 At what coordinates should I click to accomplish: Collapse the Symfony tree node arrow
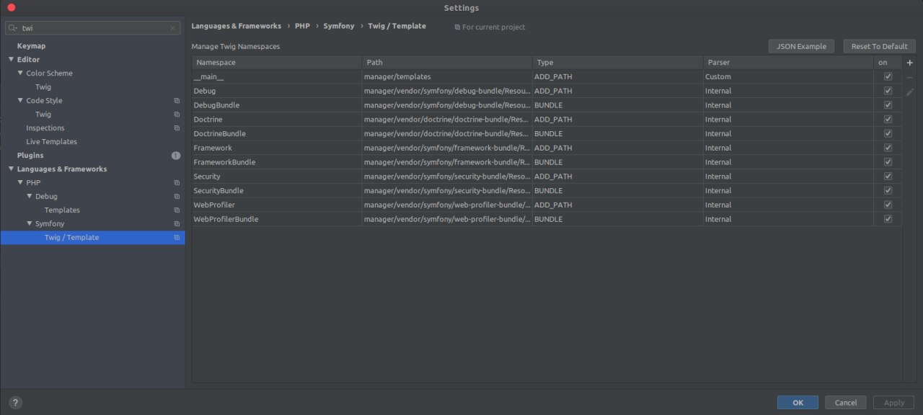[x=30, y=224]
